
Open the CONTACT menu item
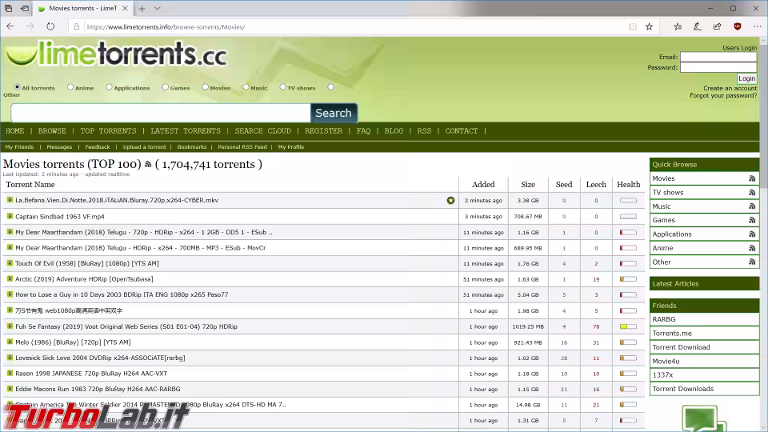coord(461,130)
